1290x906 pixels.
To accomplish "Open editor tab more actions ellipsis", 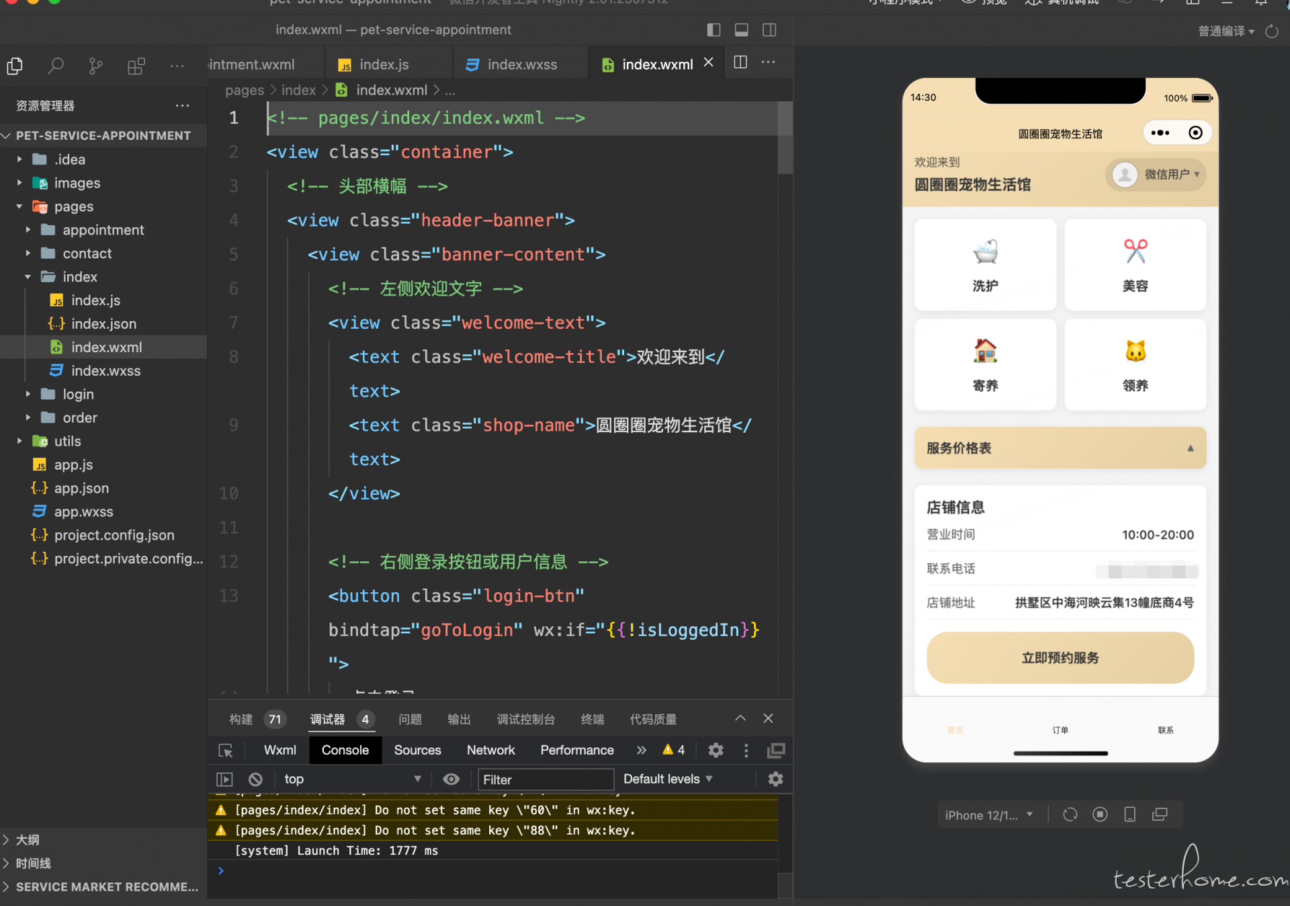I will pyautogui.click(x=768, y=63).
